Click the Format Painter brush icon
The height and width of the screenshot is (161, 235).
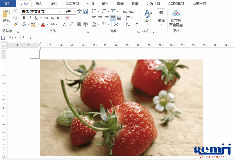tap(15, 24)
